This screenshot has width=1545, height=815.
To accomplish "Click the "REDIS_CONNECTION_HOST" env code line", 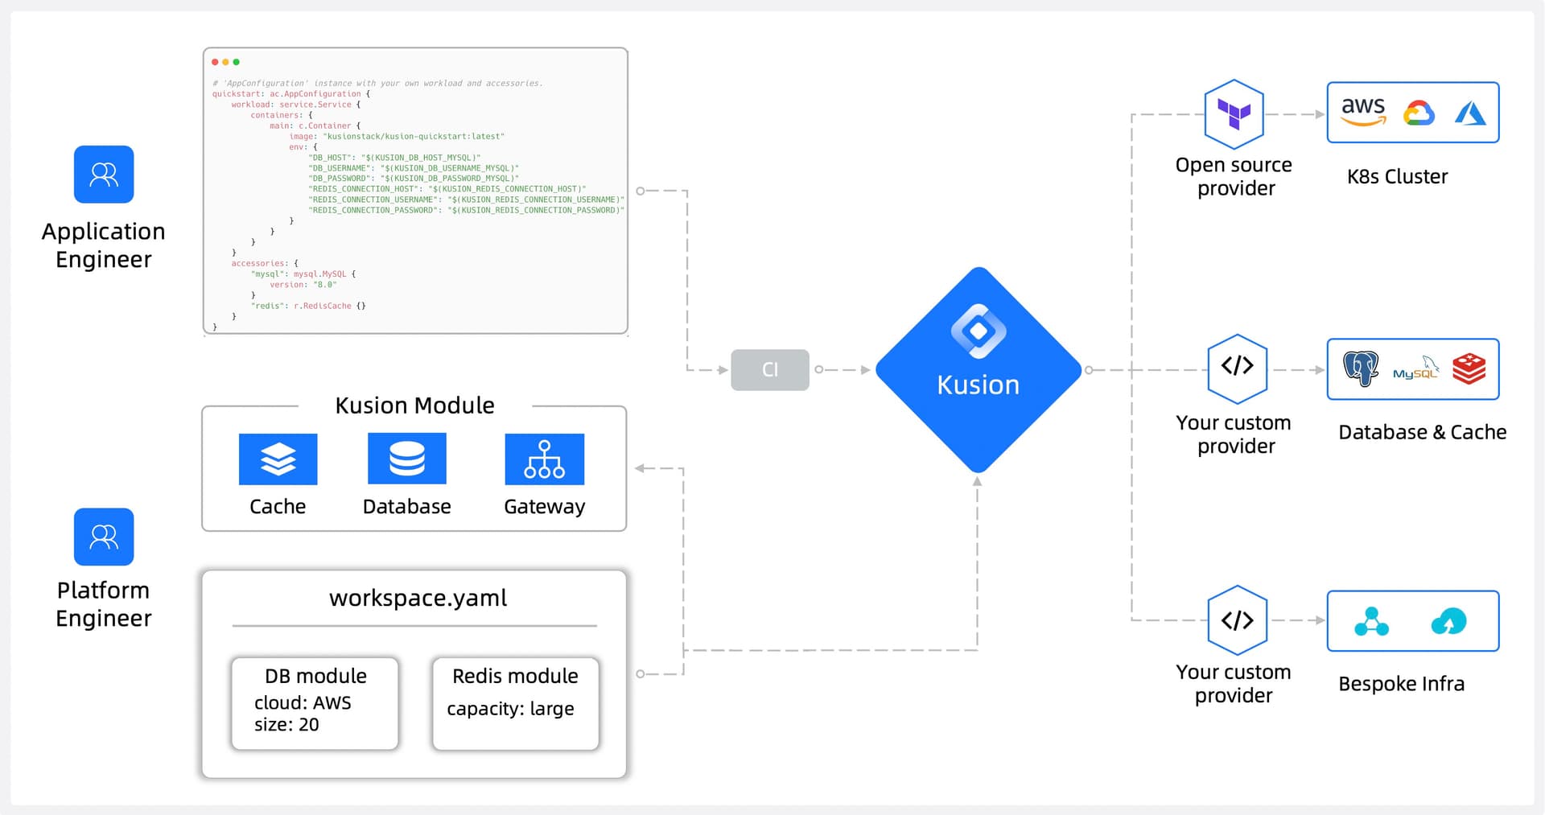I will 447,189.
